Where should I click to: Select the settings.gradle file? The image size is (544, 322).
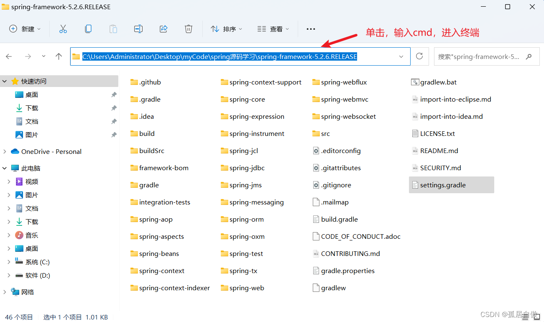[x=451, y=185]
